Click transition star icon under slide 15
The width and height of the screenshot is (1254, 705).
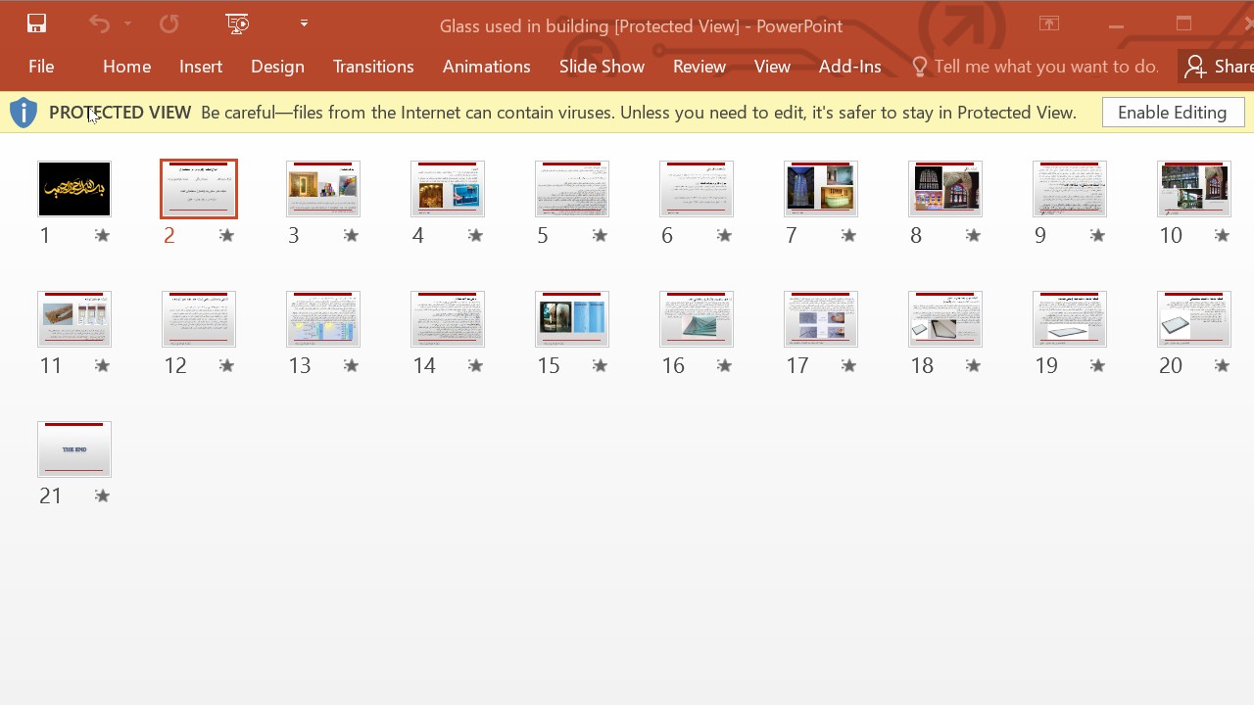coord(600,365)
